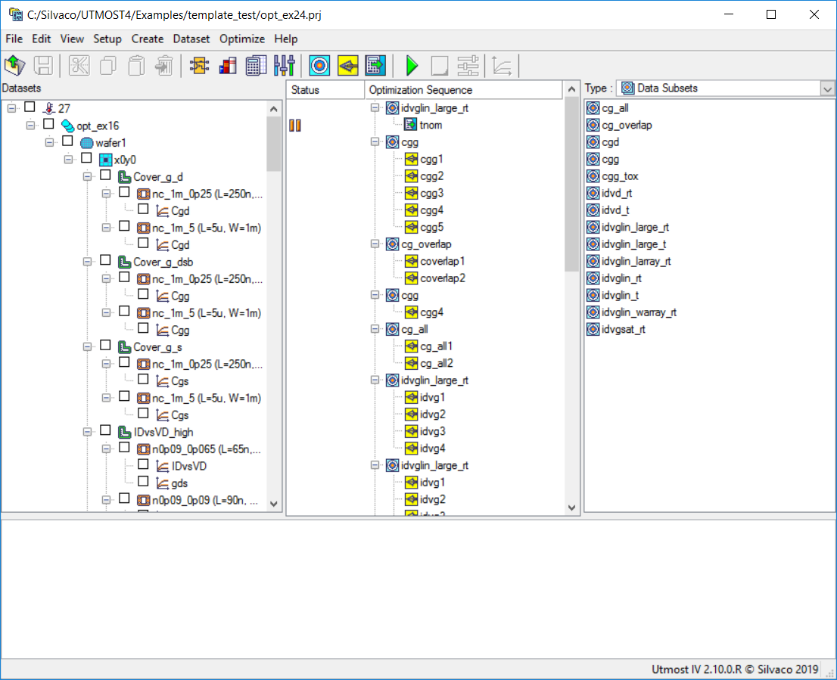Open the Dataset menu
Viewport: 837px width, 680px height.
[x=191, y=39]
